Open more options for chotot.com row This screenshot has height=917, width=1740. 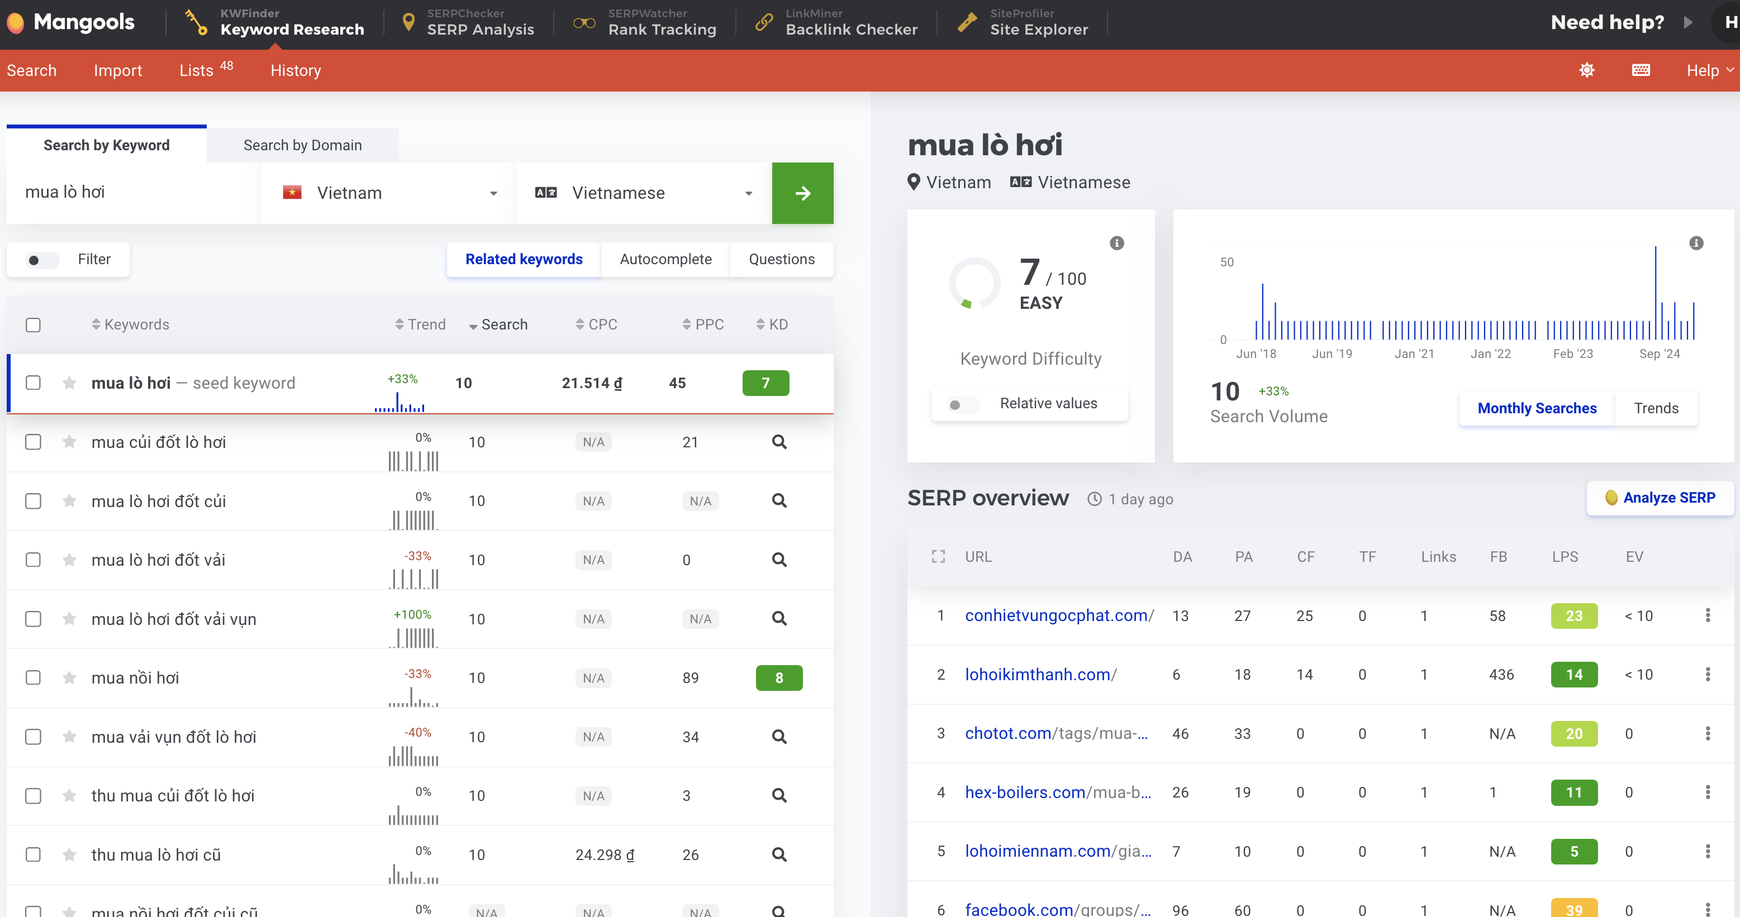coord(1708,733)
